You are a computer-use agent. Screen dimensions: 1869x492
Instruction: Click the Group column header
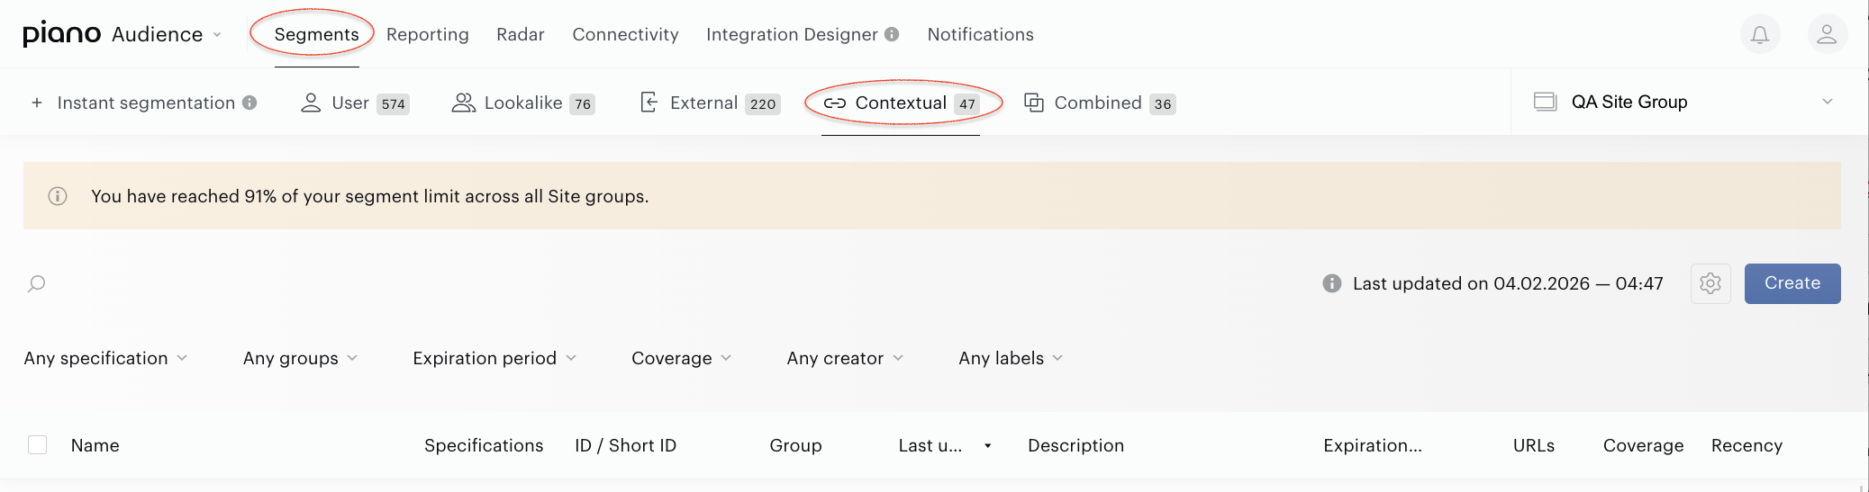[x=795, y=445]
